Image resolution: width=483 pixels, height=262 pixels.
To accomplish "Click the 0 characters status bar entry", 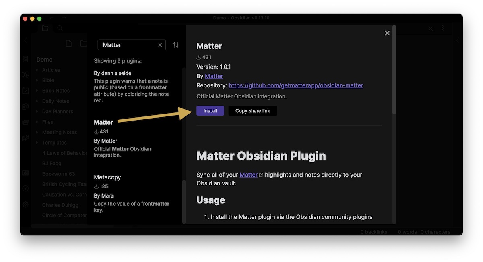I will click(x=435, y=232).
